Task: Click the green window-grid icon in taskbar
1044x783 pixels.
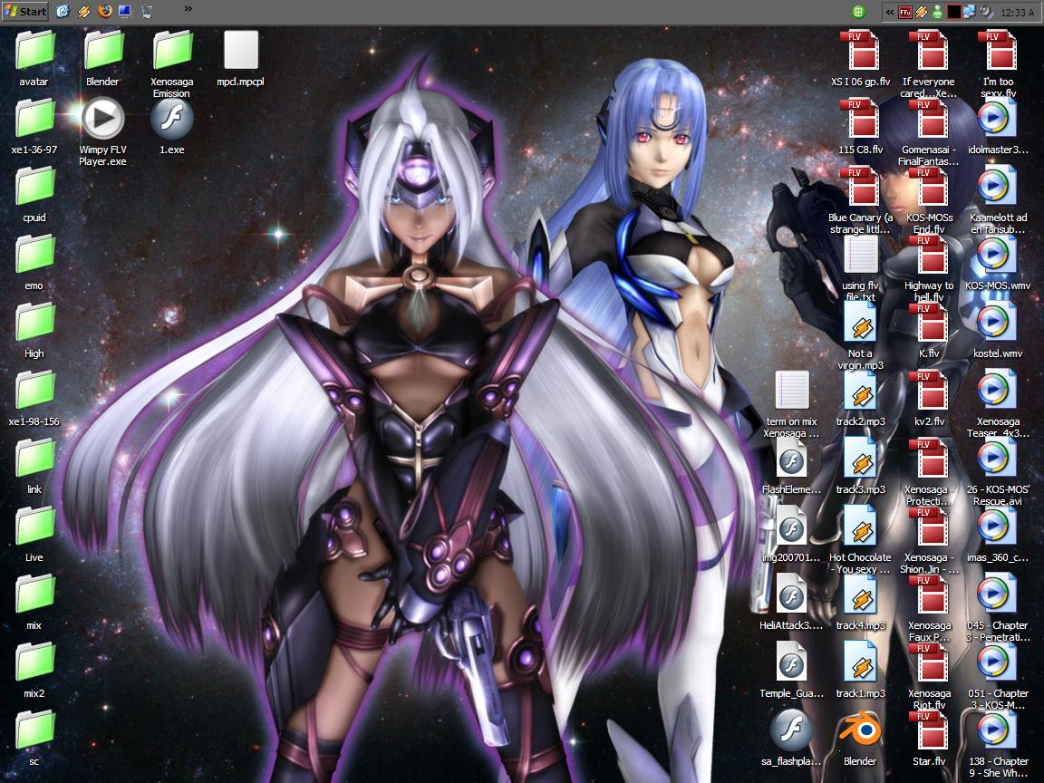Action: coord(859,12)
